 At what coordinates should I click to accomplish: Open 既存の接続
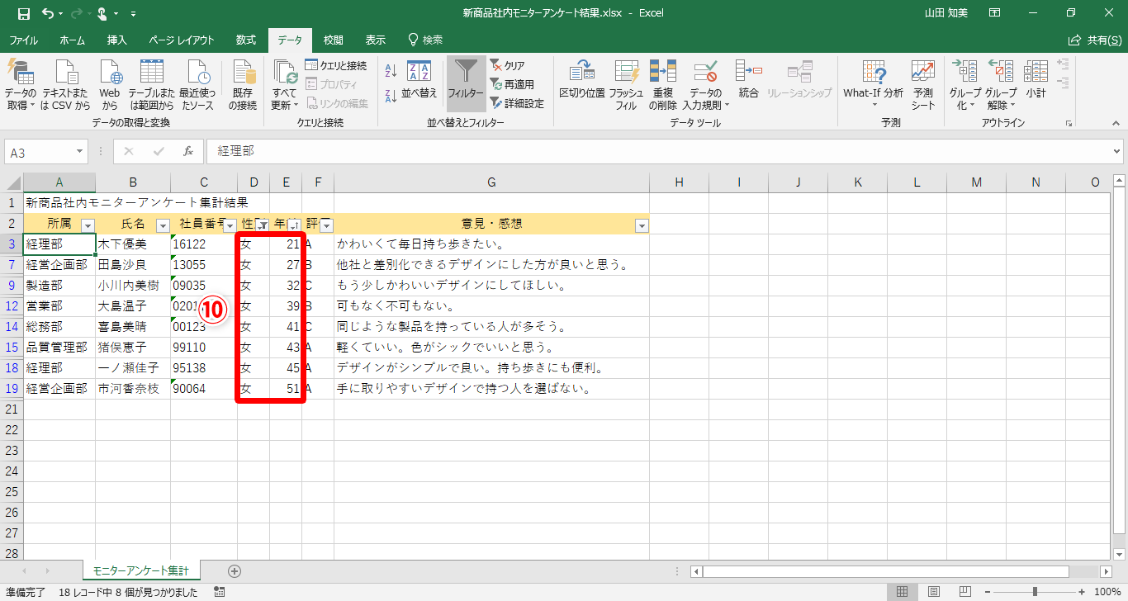click(243, 85)
